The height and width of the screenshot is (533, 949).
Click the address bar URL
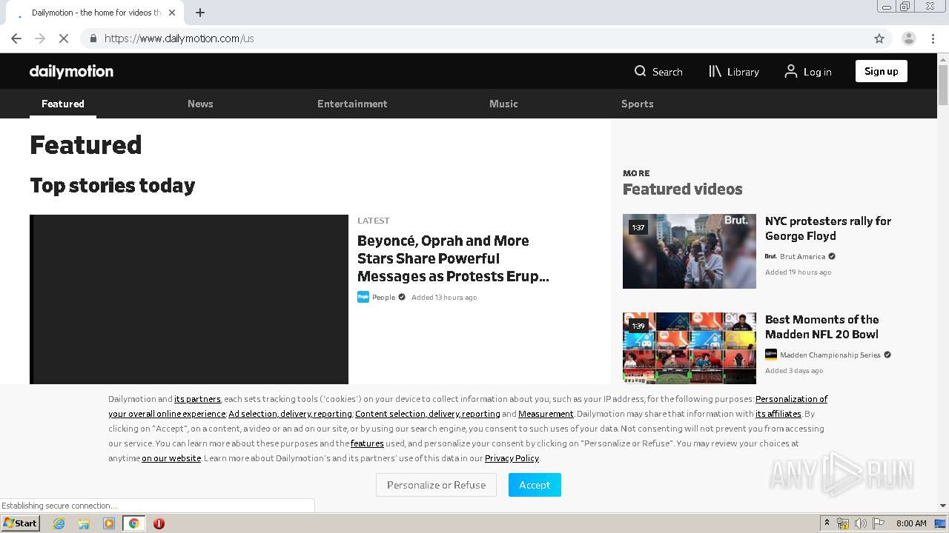(179, 38)
